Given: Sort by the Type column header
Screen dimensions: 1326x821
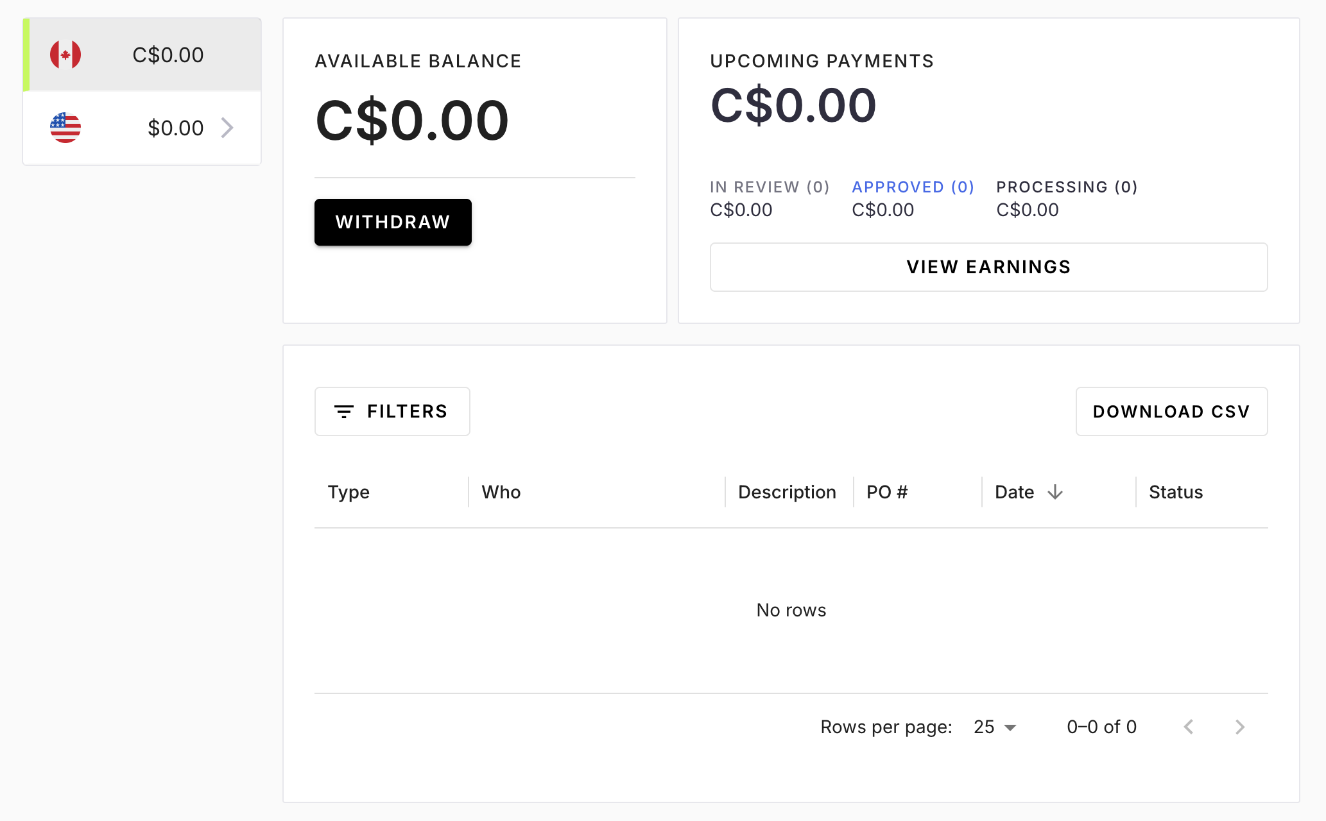Looking at the screenshot, I should coord(349,492).
